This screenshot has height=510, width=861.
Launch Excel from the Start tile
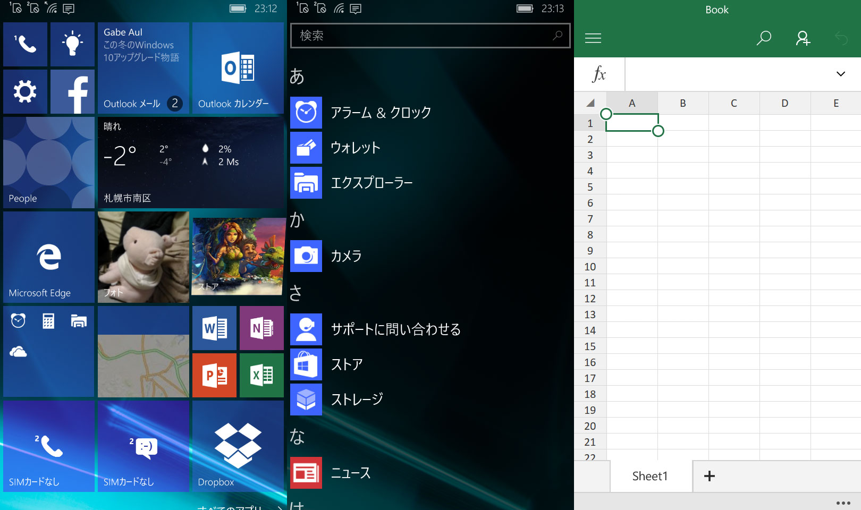(x=261, y=375)
